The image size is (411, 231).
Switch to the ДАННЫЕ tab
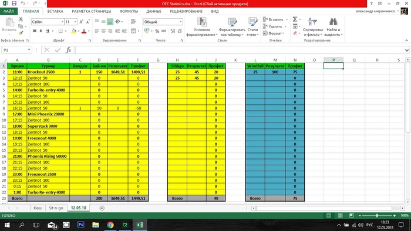point(154,11)
